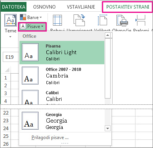Click the Pisave letter A icon

23,26
